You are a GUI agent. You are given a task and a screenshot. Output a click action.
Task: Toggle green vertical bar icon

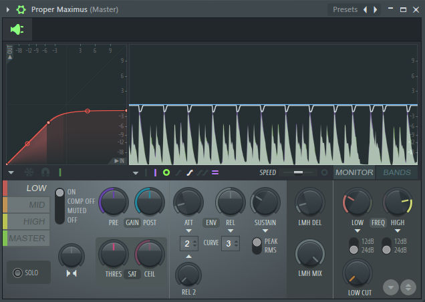pos(60,172)
